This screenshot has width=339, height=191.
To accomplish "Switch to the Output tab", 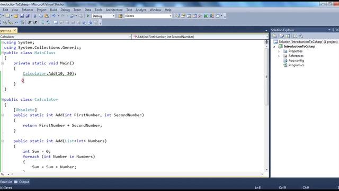I will (22, 182).
